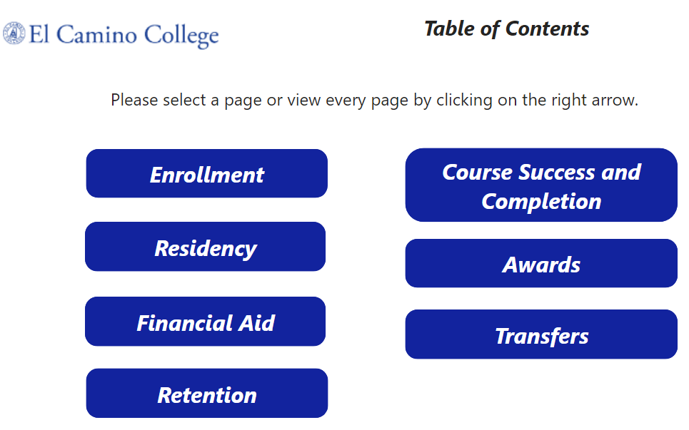Click the El Camino College wordmark logo
This screenshot has width=689, height=430.
(x=111, y=35)
